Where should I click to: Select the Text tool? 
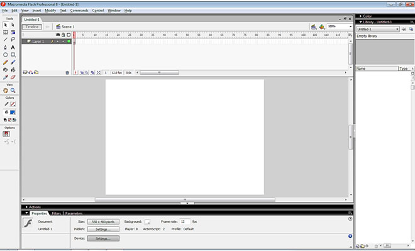pos(13,47)
